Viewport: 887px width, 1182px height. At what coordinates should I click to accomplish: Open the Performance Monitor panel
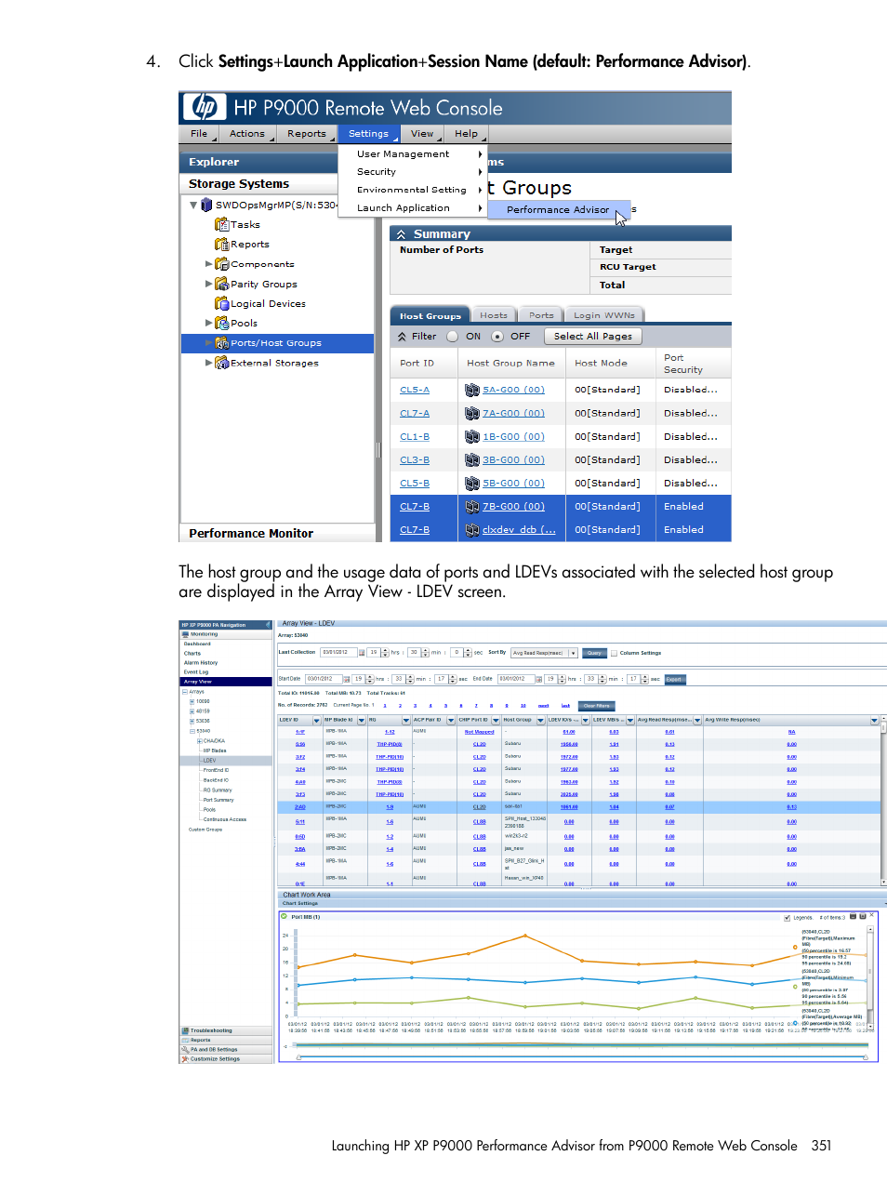(277, 533)
